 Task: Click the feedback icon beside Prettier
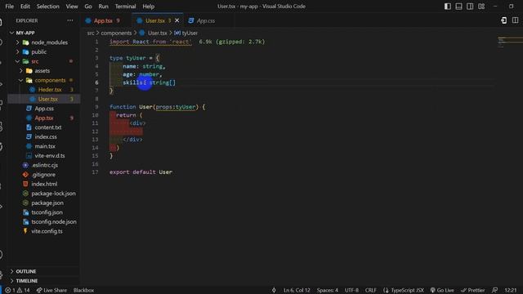494,291
